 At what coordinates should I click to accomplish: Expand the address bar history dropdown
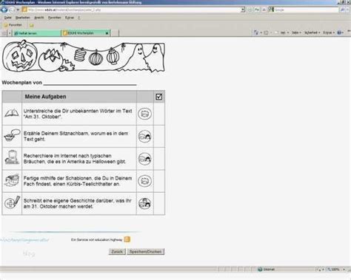point(243,10)
